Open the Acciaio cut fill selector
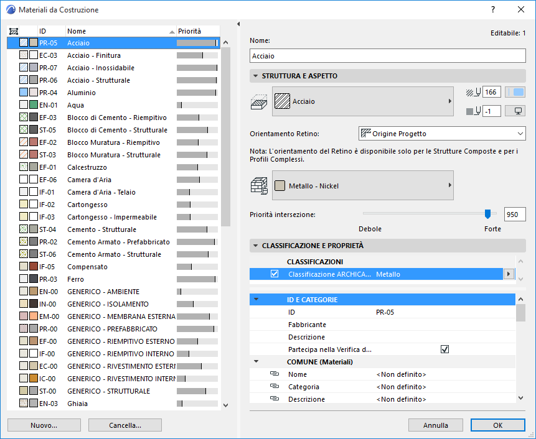This screenshot has width=536, height=439. click(x=363, y=101)
